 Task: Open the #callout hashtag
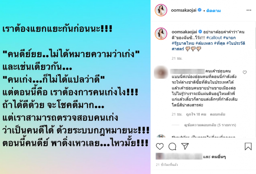214,38
